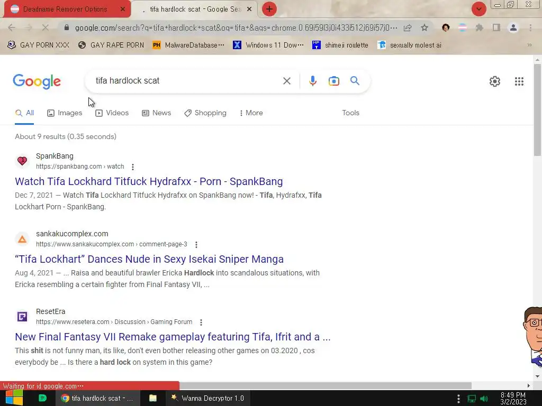Select Chrome window on taskbar
The height and width of the screenshot is (406, 542).
[x=97, y=398]
